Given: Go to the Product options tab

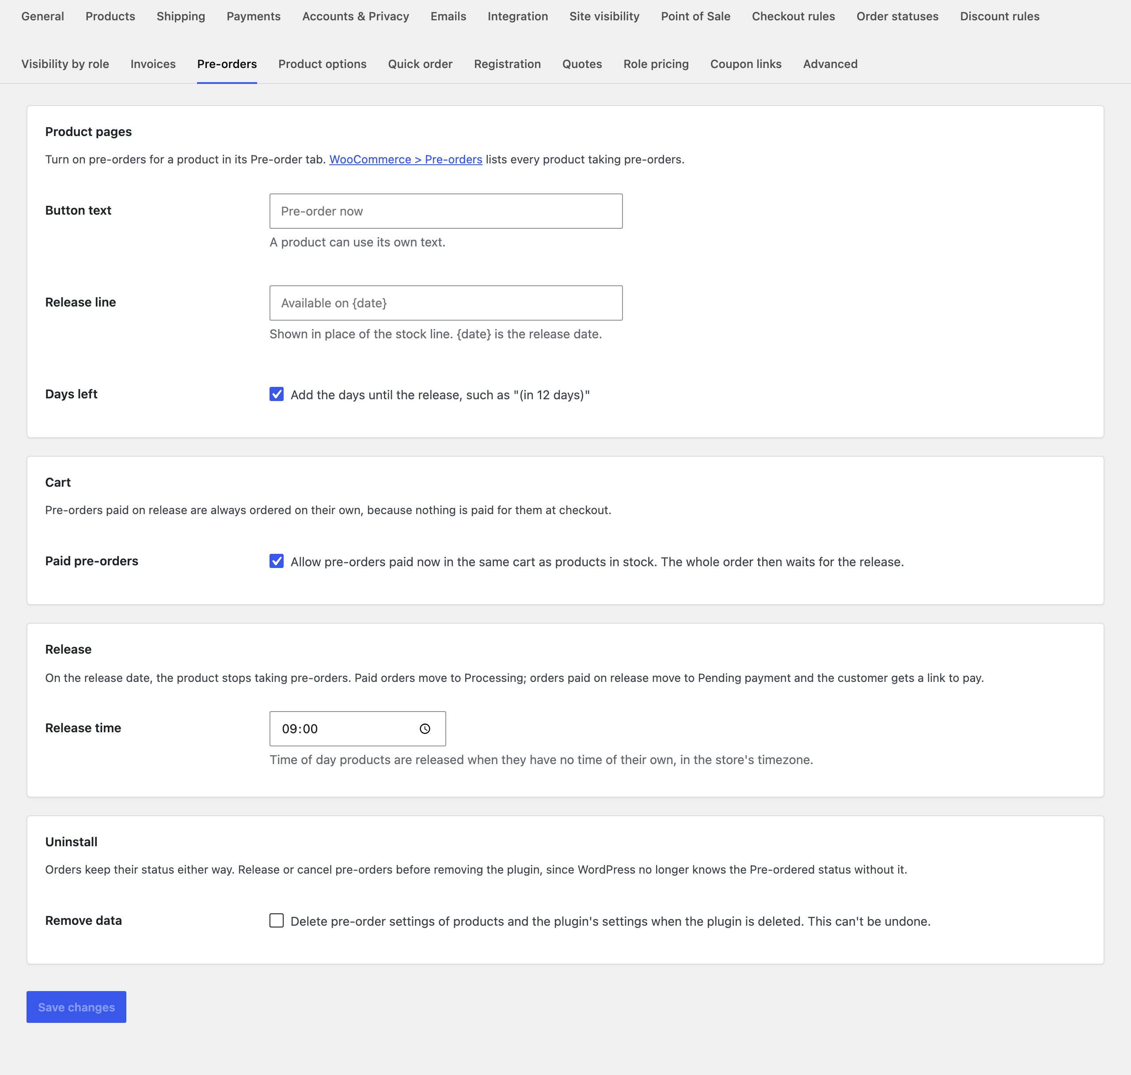Looking at the screenshot, I should [322, 64].
